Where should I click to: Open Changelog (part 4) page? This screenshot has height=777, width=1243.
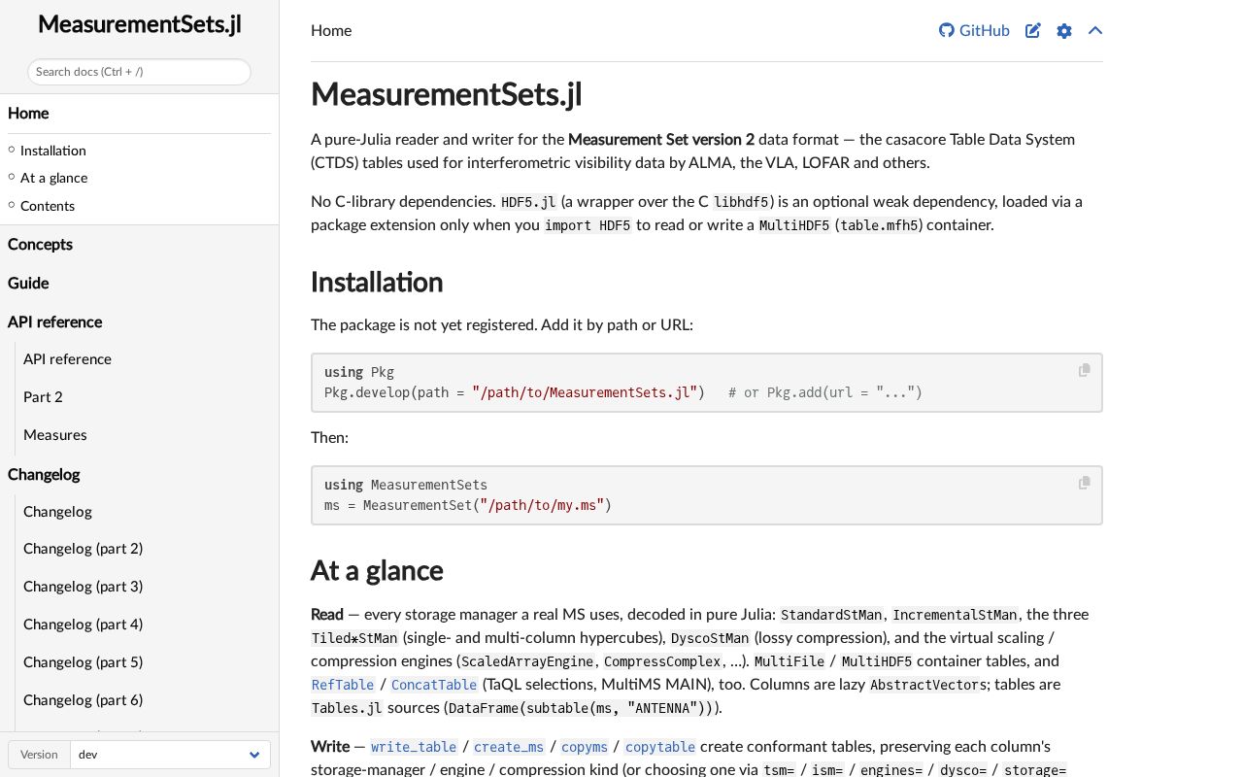[83, 625]
